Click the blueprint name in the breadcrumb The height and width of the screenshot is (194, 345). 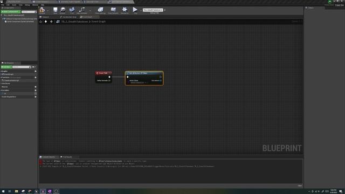coord(75,22)
